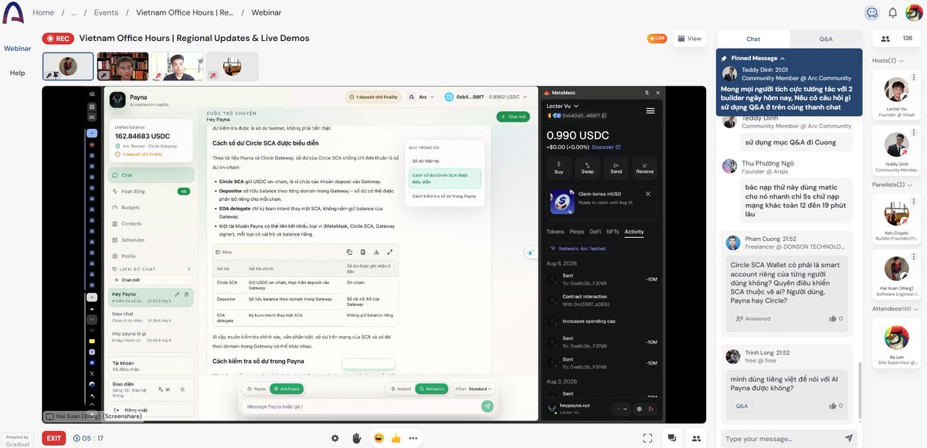This screenshot has height=448, width=927.
Task: Click Chat mới button in Payna header
Action: 513,117
